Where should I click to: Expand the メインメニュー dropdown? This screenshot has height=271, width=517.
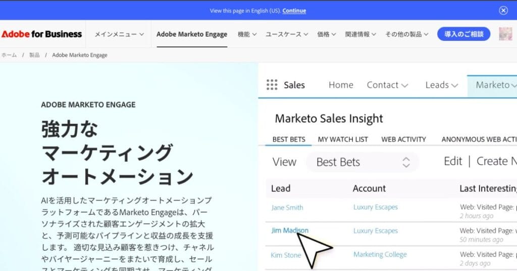tap(119, 34)
